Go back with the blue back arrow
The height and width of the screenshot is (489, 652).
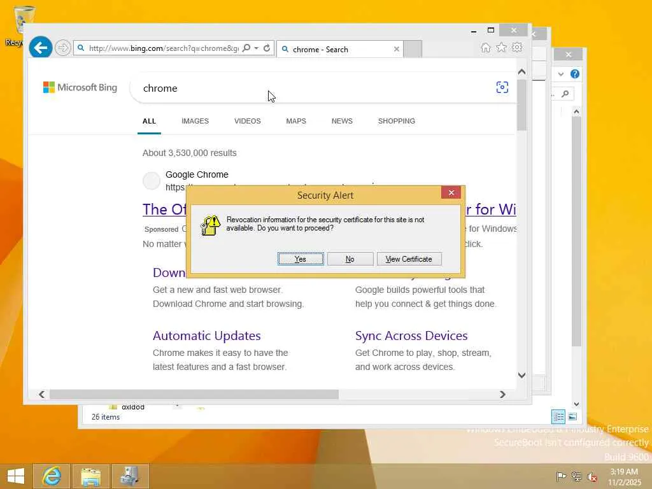pyautogui.click(x=40, y=48)
